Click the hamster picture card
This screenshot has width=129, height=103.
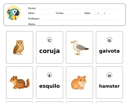[80, 82]
